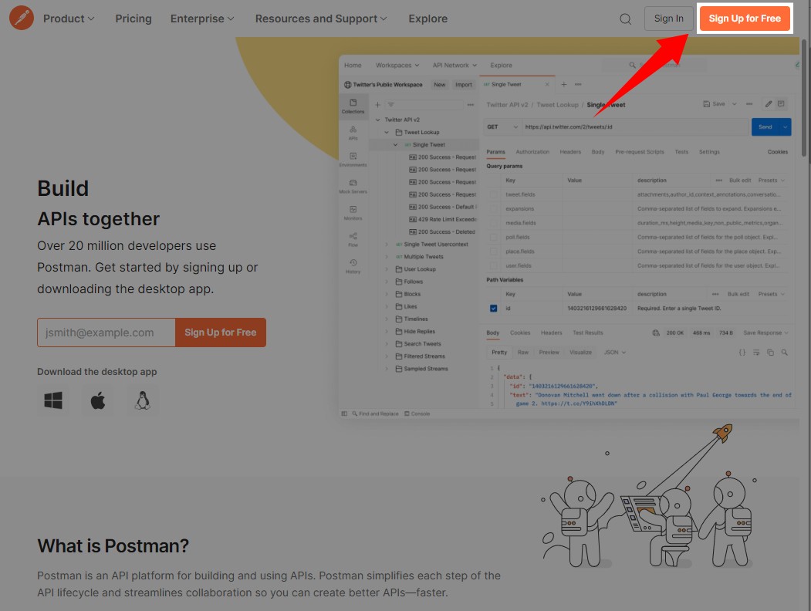Viewport: 811px width, 611px height.
Task: Click the filter icon in collections panel
Action: (x=391, y=105)
